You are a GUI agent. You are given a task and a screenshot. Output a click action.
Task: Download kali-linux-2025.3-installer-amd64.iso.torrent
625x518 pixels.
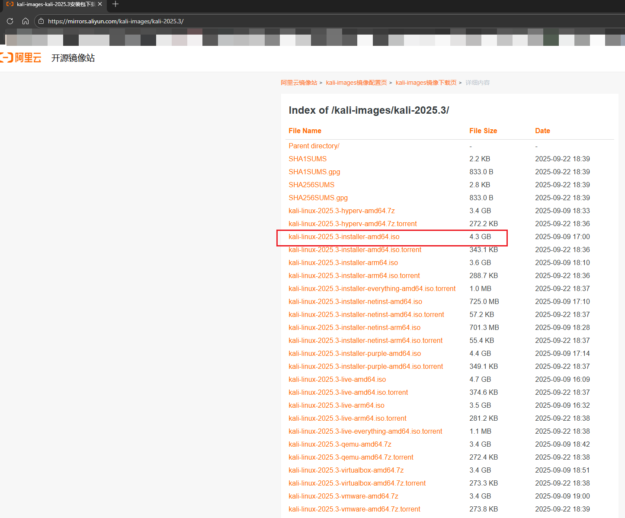point(355,250)
